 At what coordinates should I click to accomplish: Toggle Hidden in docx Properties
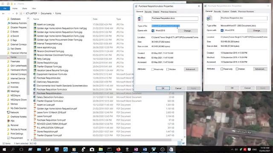[168, 69]
